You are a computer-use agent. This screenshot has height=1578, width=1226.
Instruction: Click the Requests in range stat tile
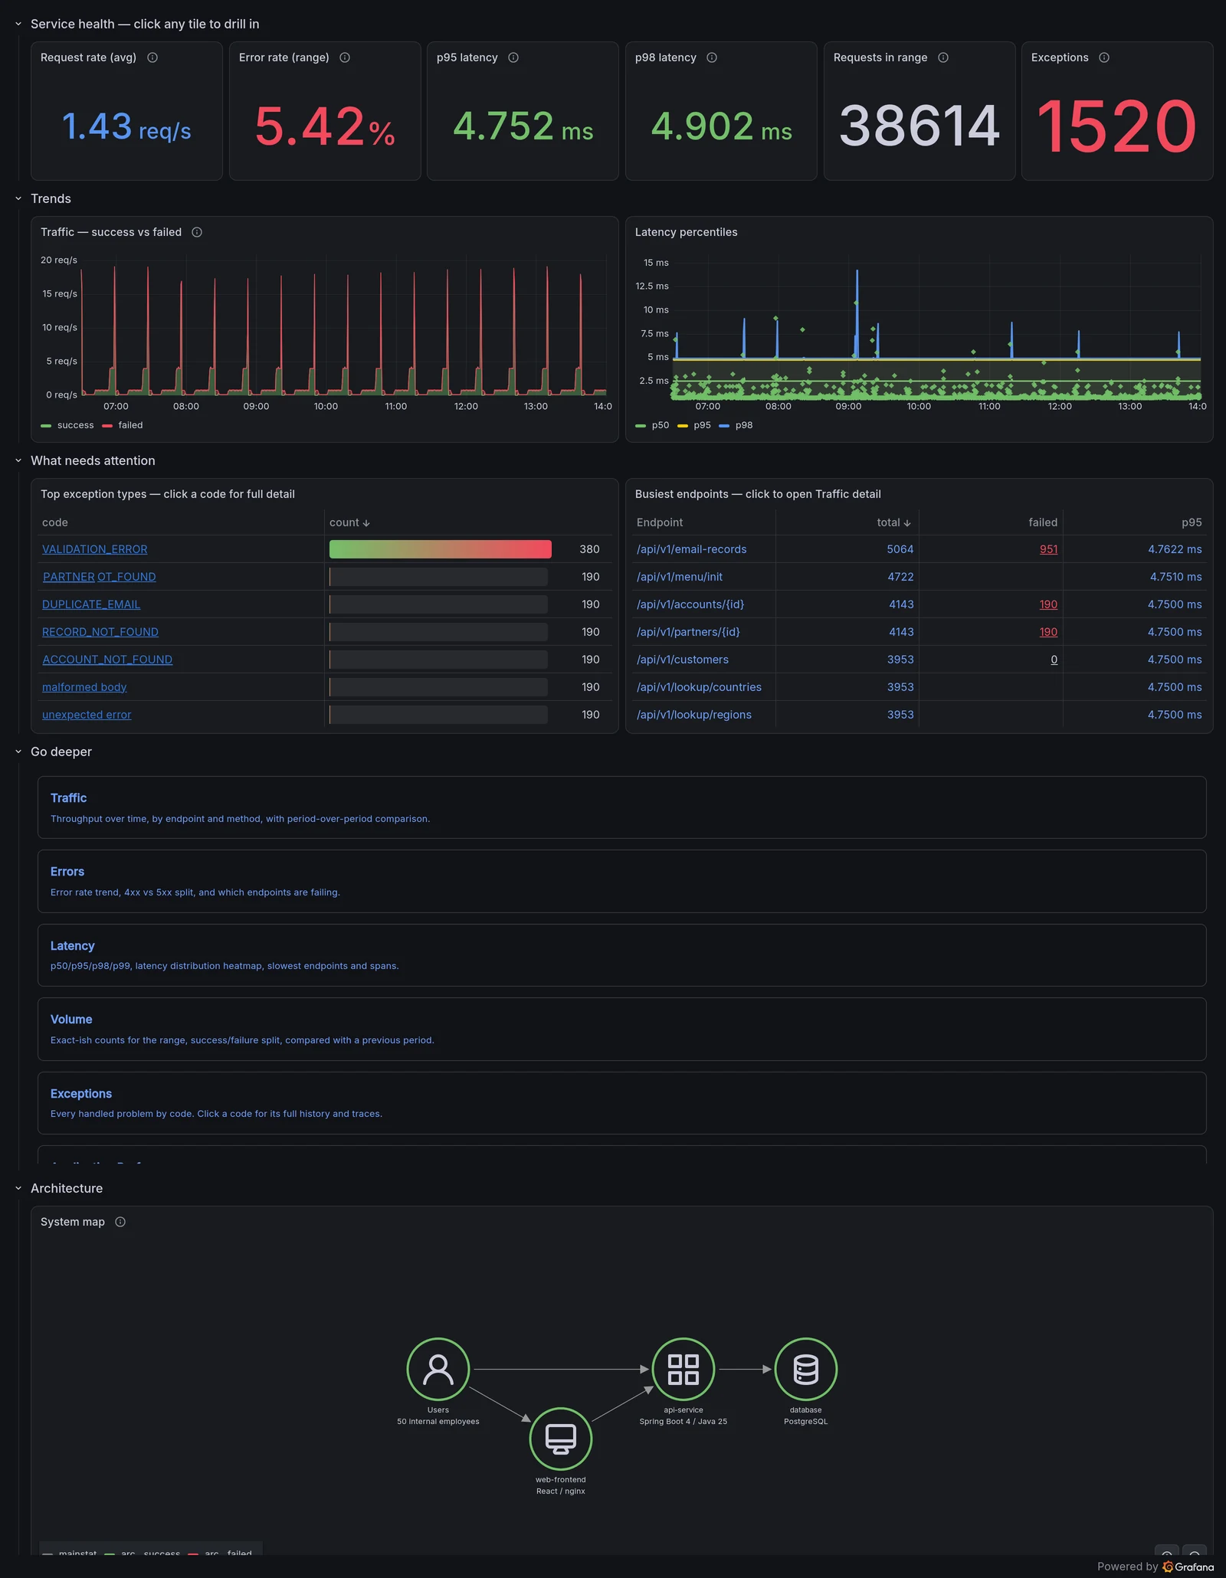(x=919, y=111)
